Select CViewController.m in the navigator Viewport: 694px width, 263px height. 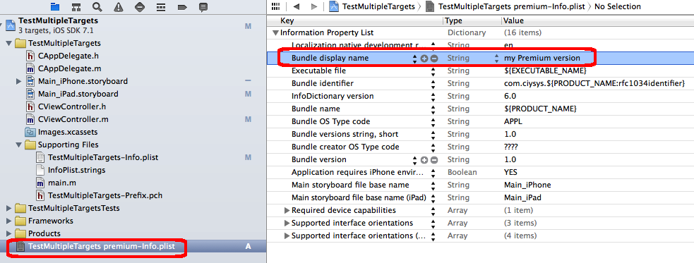[73, 119]
